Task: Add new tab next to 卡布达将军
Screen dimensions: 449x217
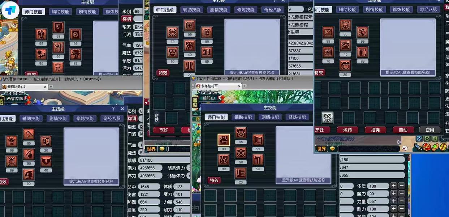Action: coord(245,86)
